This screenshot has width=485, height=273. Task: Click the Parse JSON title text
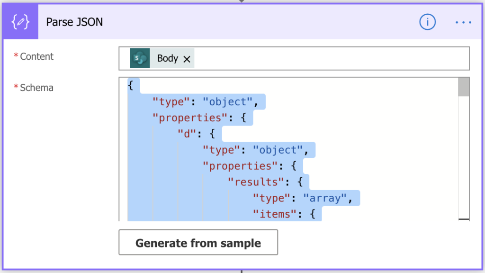tap(74, 22)
